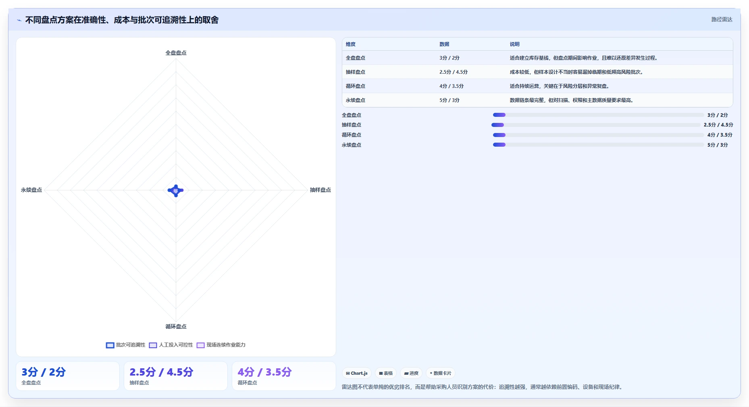Screen dimensions: 749x407
Task: Click the 循环盘点 radar axis label
Action: coord(176,326)
